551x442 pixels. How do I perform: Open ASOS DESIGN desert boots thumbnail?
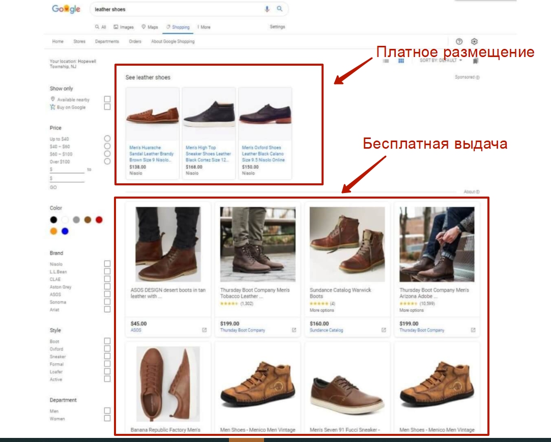pyautogui.click(x=168, y=244)
